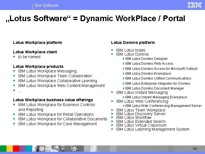Click the red square in footer strip
This screenshot has width=205, height=154.
coord(16,149)
